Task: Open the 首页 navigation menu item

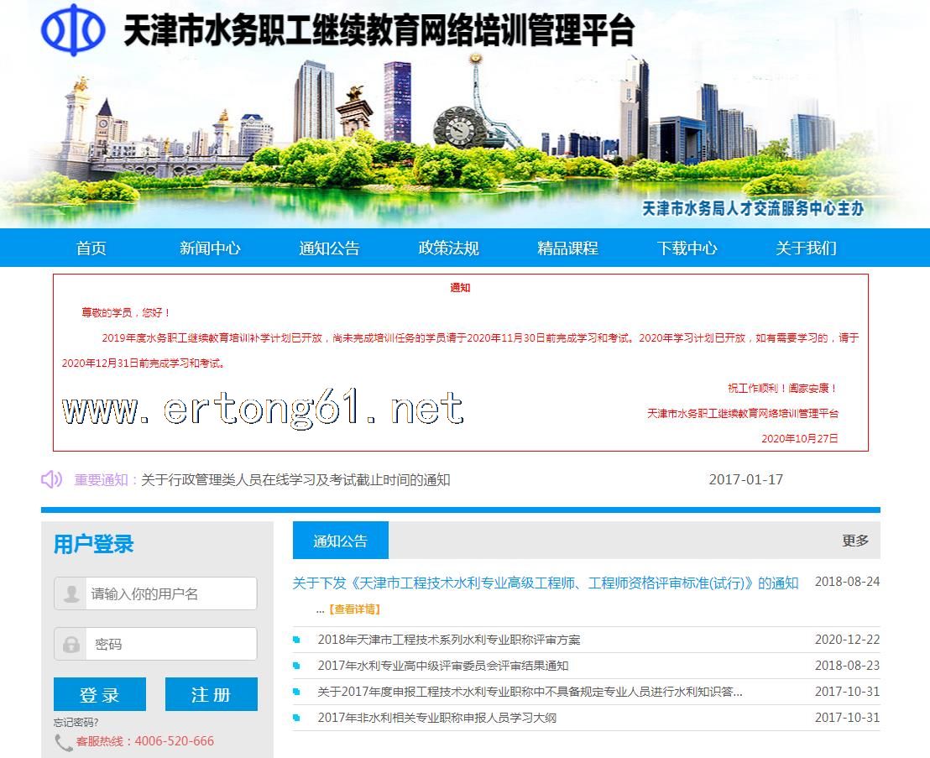Action: click(91, 248)
